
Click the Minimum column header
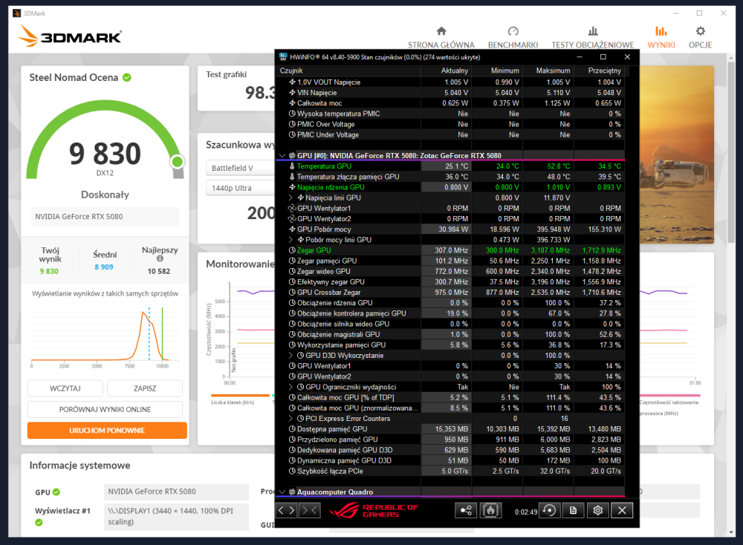click(498, 71)
